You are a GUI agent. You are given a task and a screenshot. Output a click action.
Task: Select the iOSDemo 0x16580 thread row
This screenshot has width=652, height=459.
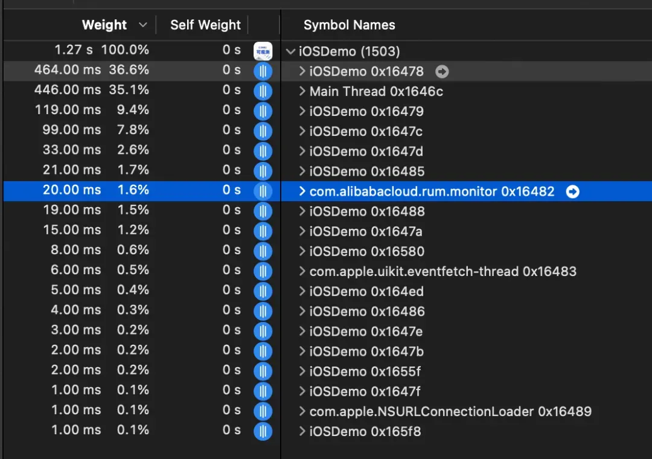tap(366, 251)
